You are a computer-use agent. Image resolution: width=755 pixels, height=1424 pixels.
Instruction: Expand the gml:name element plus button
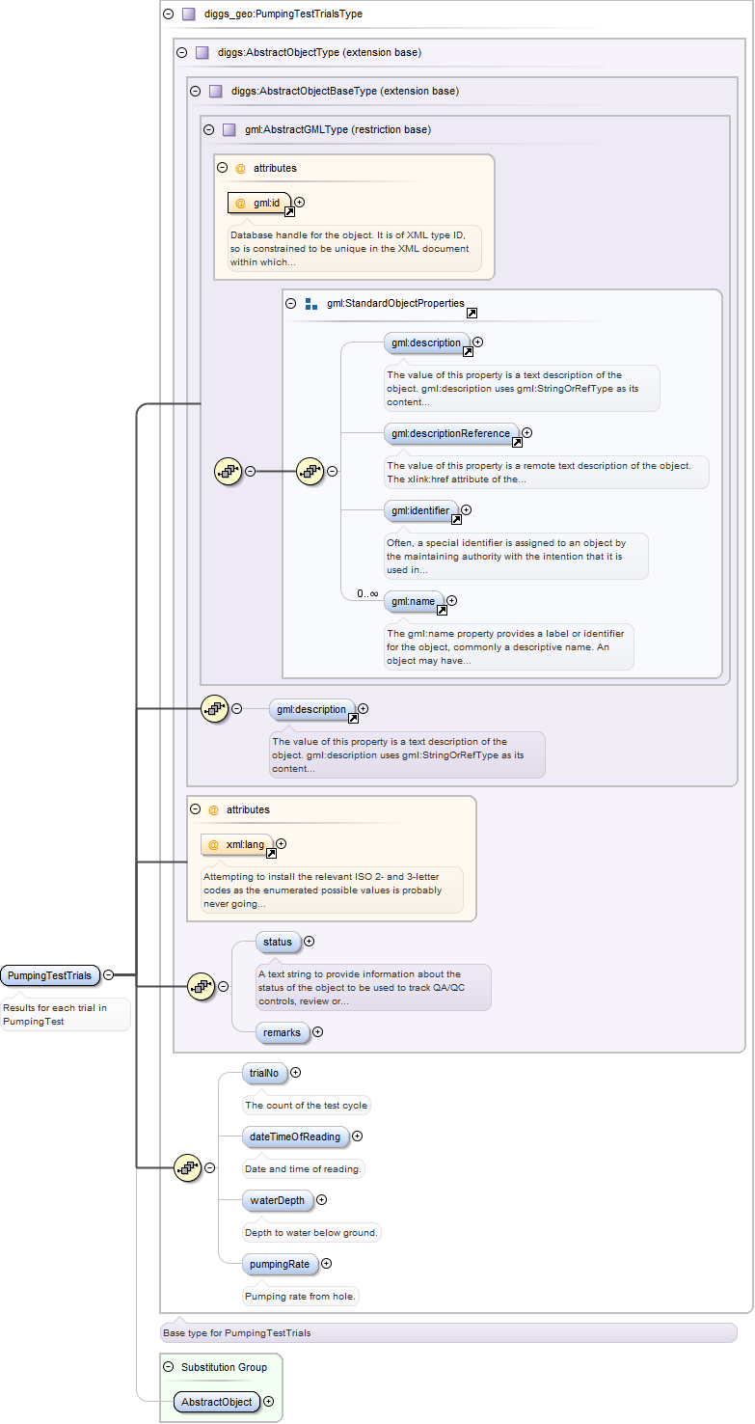coord(451,601)
